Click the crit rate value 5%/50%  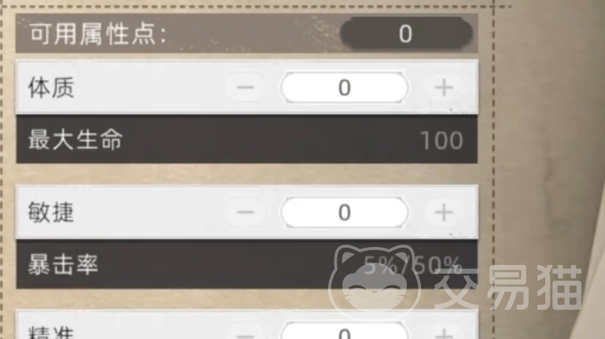click(x=413, y=265)
